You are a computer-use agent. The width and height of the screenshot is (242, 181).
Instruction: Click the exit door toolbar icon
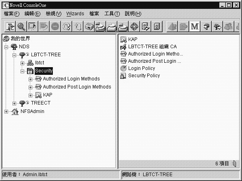coord(10,27)
